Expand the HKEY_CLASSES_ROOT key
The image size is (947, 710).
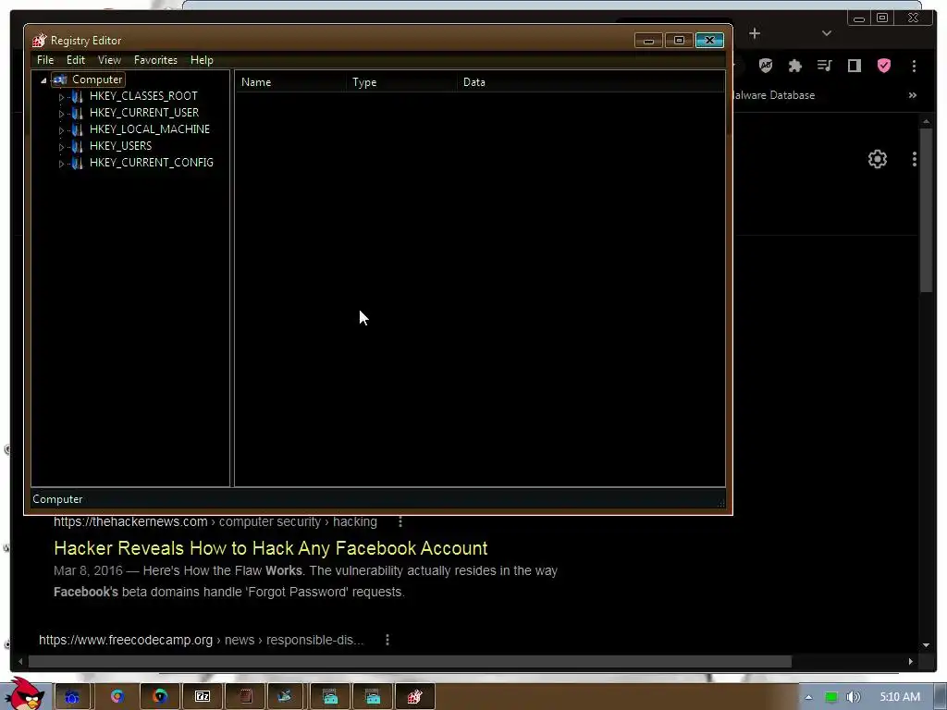[x=61, y=96]
